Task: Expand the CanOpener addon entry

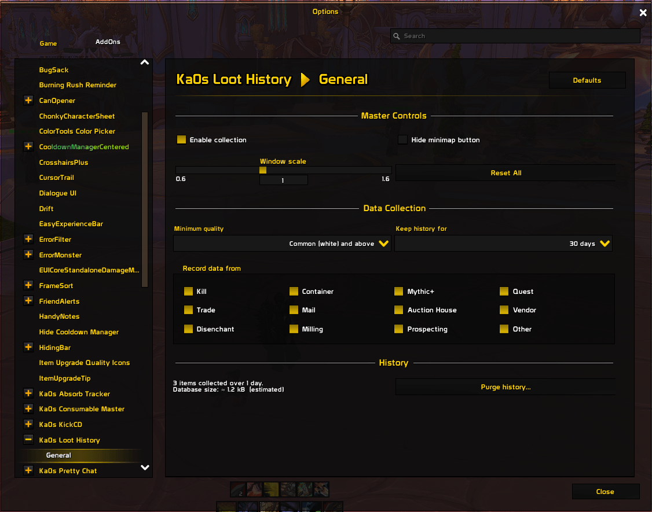Action: point(28,100)
